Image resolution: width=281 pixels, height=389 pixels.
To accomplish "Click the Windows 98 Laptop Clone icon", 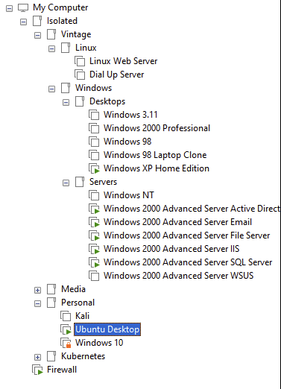I will [x=94, y=155].
